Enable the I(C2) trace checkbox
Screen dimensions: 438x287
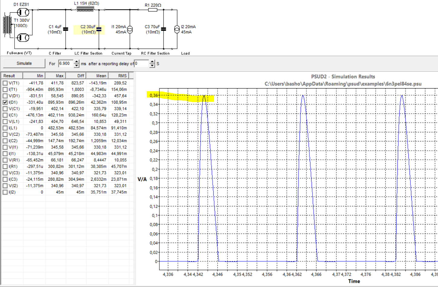point(5,141)
